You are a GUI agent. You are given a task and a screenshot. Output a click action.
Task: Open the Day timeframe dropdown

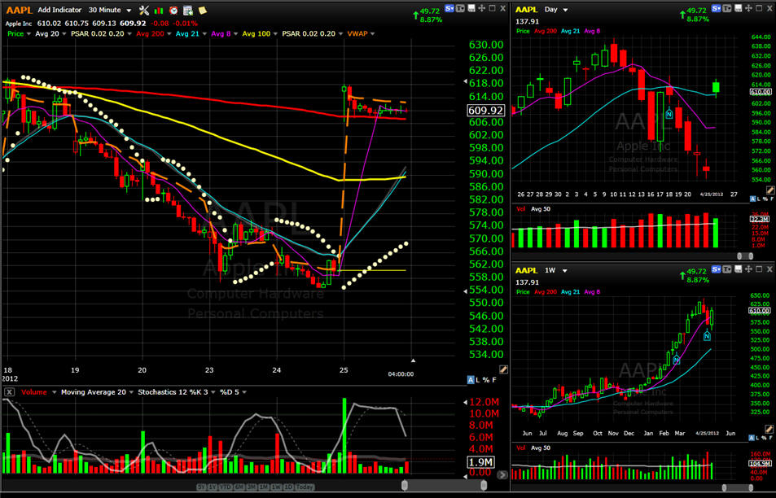click(565, 10)
